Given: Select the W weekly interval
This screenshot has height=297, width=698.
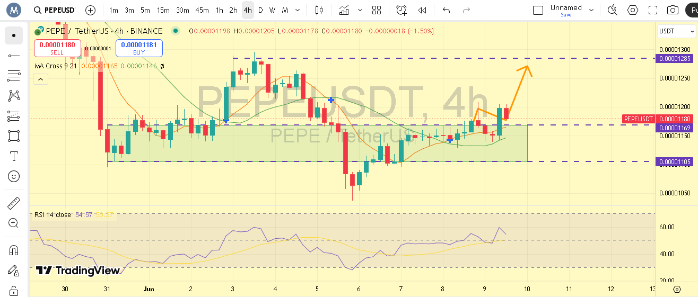Looking at the screenshot, I should (272, 10).
